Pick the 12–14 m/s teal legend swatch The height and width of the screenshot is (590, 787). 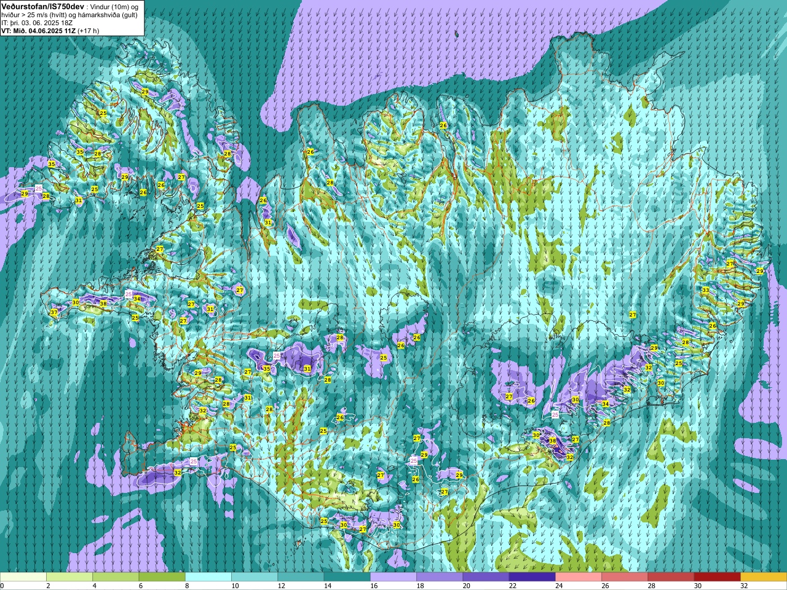pyautogui.click(x=301, y=577)
